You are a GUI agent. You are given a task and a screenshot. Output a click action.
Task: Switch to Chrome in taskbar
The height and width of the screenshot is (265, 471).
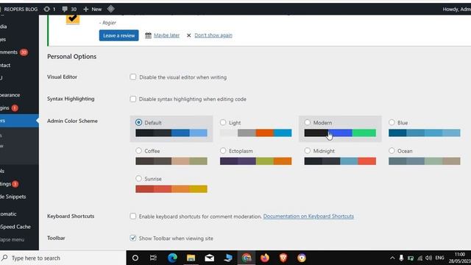(247, 258)
